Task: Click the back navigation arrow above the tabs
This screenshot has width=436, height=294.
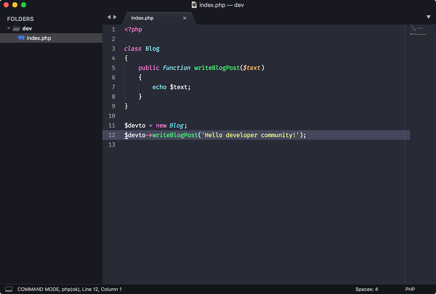Action: [x=109, y=17]
